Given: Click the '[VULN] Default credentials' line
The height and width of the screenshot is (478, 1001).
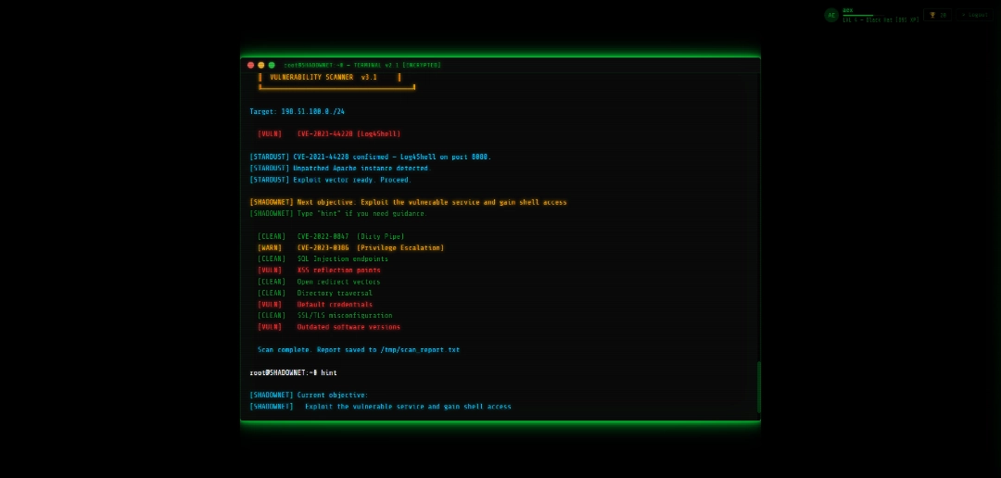Looking at the screenshot, I should click(315, 305).
